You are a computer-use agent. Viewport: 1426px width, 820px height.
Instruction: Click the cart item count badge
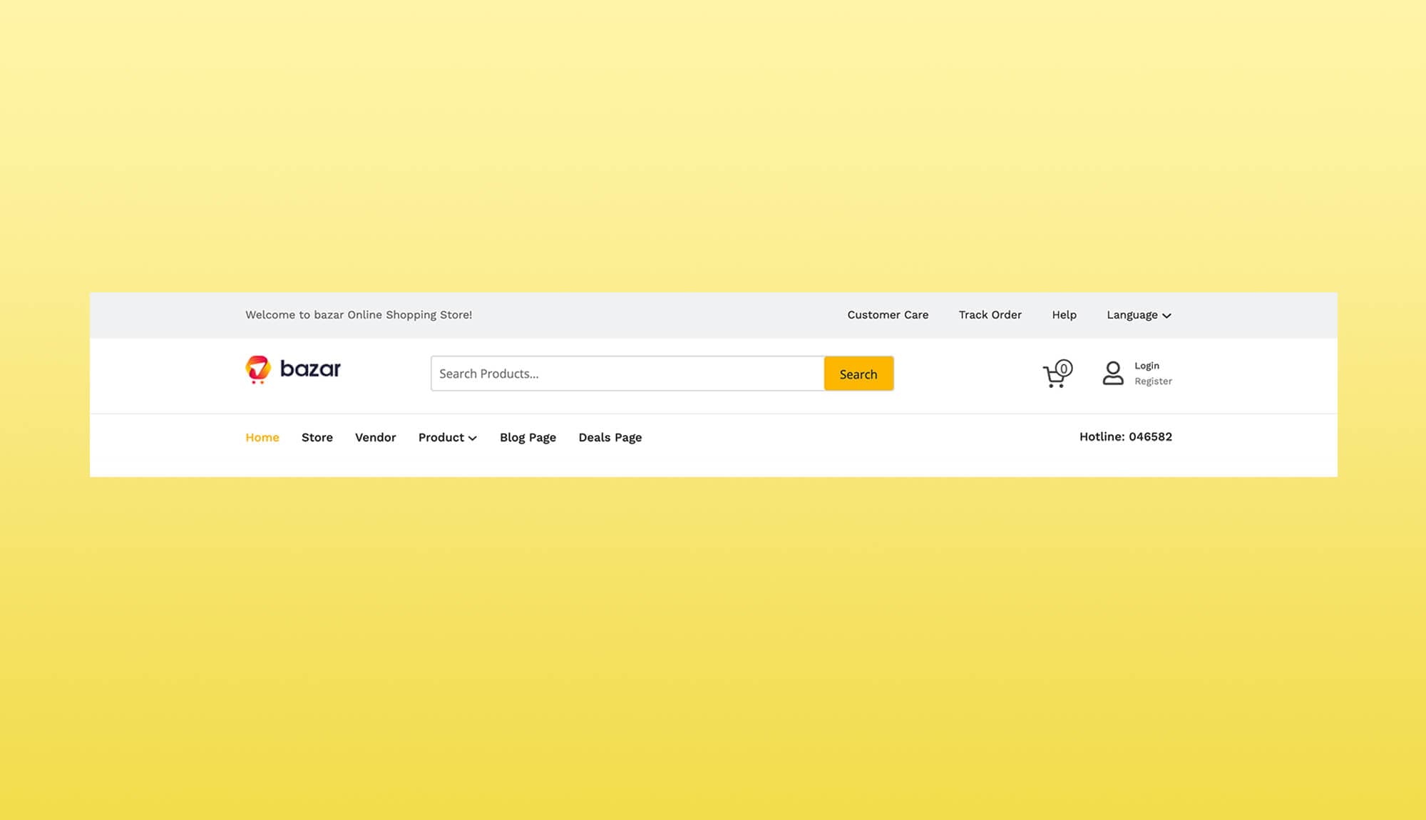coord(1064,368)
